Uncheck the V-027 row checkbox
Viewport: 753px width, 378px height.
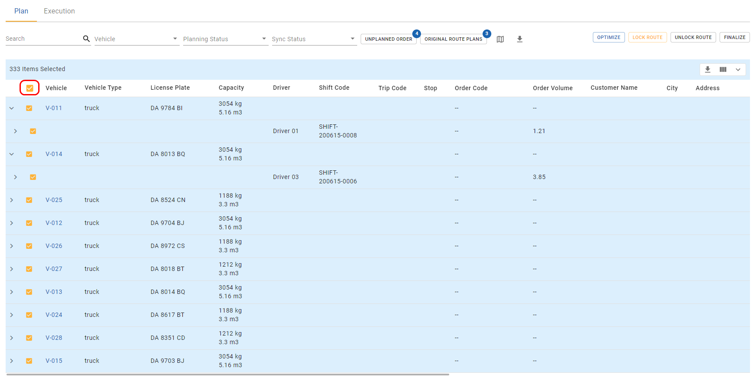[29, 269]
